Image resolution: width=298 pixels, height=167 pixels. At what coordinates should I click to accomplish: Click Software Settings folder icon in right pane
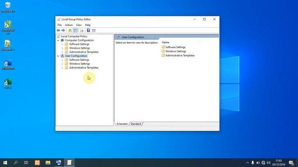tap(163, 47)
